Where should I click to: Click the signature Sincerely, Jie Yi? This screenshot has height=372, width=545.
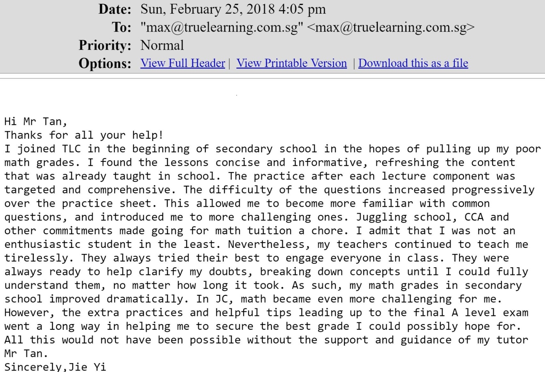[x=55, y=367]
